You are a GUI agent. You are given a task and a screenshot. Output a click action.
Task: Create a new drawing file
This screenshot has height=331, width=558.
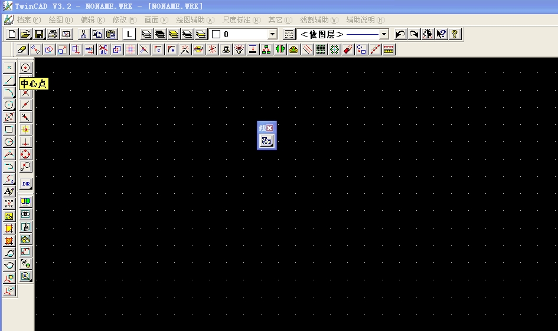[12, 34]
